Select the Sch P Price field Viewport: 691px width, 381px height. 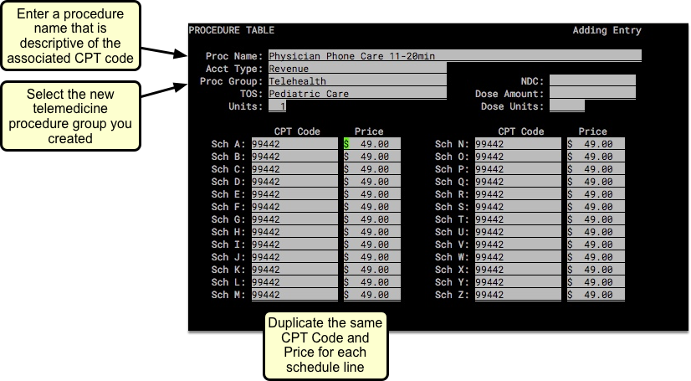596,169
